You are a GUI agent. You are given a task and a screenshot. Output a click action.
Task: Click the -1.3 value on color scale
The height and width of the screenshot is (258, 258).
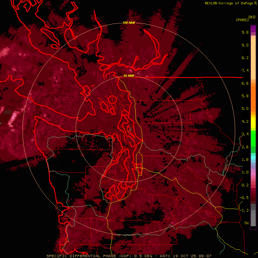click(x=244, y=210)
